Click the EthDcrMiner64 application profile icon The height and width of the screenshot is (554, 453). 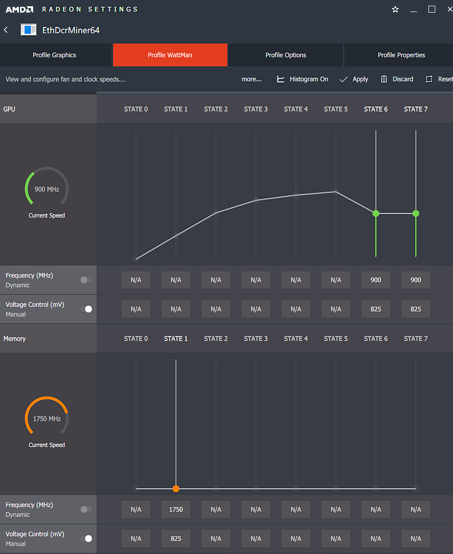pyautogui.click(x=28, y=30)
